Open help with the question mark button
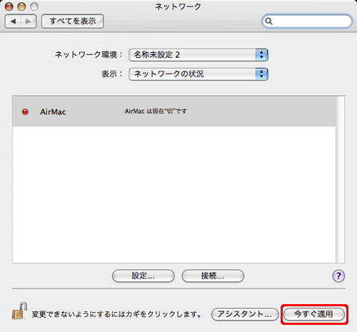Viewport: 357px width, 332px height. [x=338, y=276]
